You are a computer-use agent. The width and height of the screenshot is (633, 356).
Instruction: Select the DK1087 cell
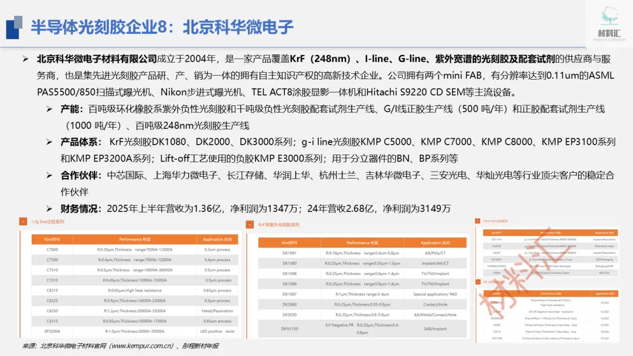point(290,295)
